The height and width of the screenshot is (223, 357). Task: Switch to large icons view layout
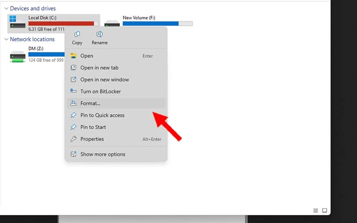(x=324, y=211)
